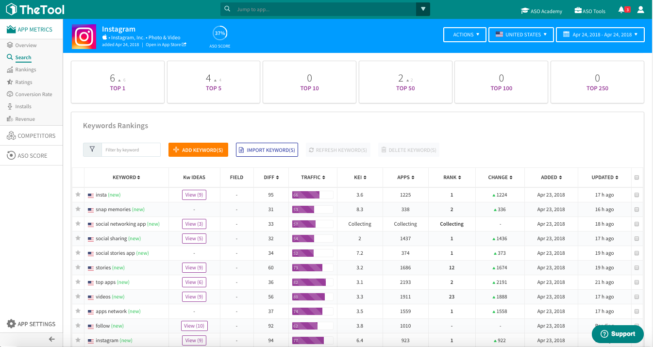The image size is (653, 347).
Task: Click View (10) ideas for 'follow'
Action: [194, 326]
